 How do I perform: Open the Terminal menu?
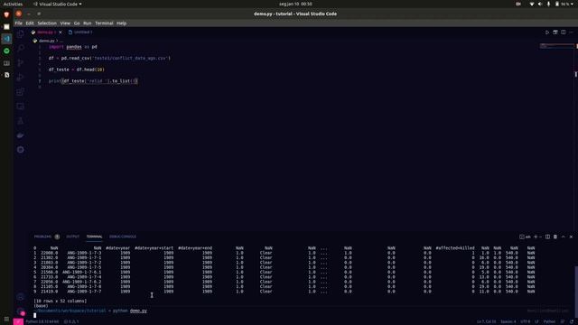104,23
